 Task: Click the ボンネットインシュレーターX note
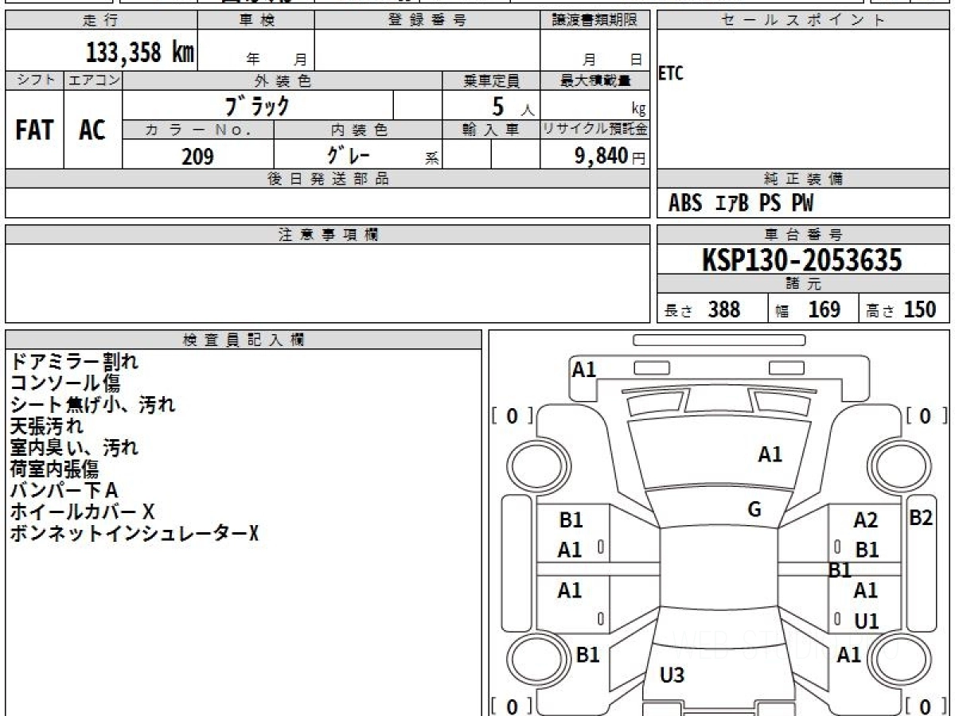134,533
